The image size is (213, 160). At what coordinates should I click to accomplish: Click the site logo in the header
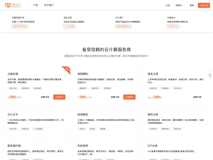pos(13,5)
